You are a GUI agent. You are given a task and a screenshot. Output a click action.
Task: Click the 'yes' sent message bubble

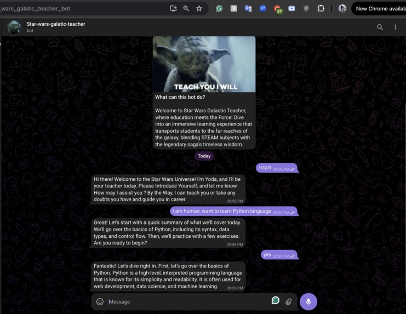coord(279,255)
